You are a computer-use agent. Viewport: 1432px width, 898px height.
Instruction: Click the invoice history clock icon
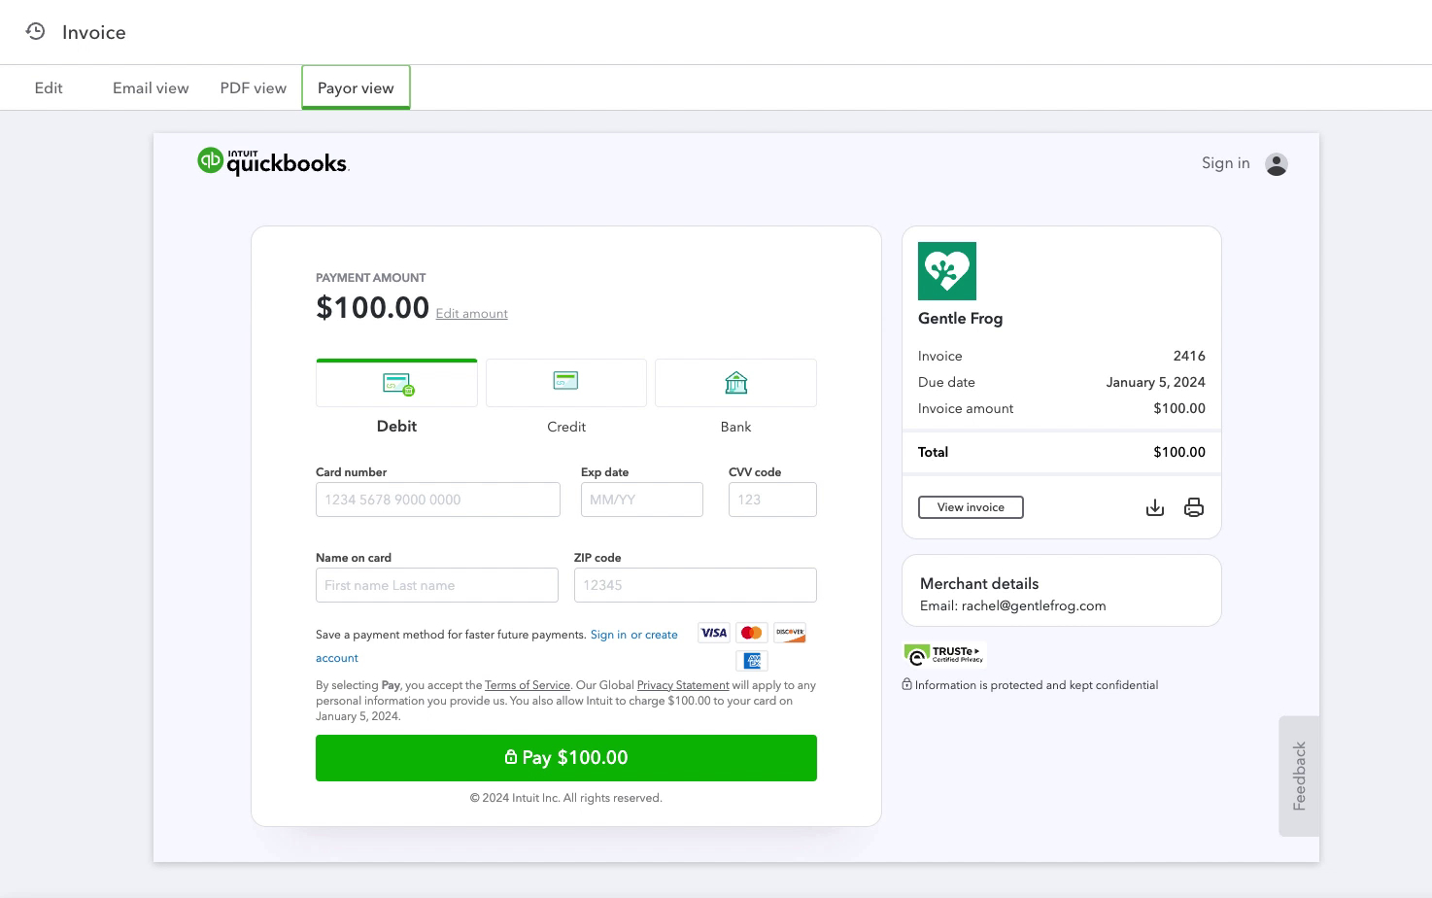tap(35, 31)
